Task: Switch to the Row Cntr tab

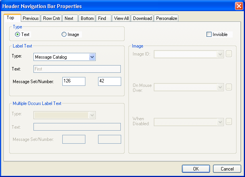Action: [52, 18]
